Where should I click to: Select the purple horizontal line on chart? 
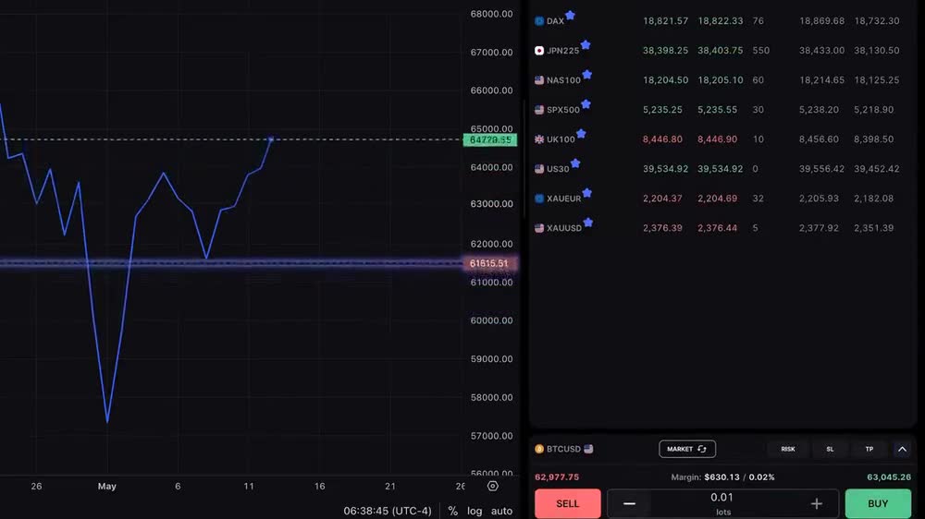pyautogui.click(x=230, y=263)
